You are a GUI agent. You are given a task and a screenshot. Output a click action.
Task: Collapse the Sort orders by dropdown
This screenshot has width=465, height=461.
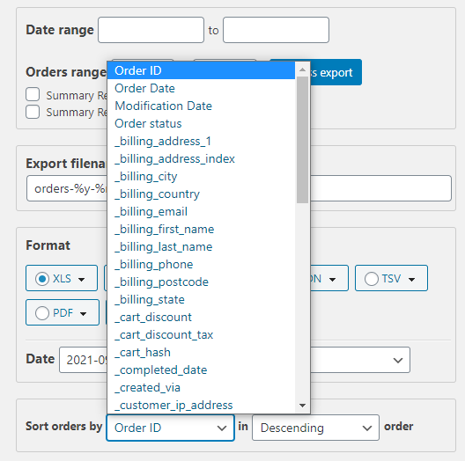[x=171, y=428]
